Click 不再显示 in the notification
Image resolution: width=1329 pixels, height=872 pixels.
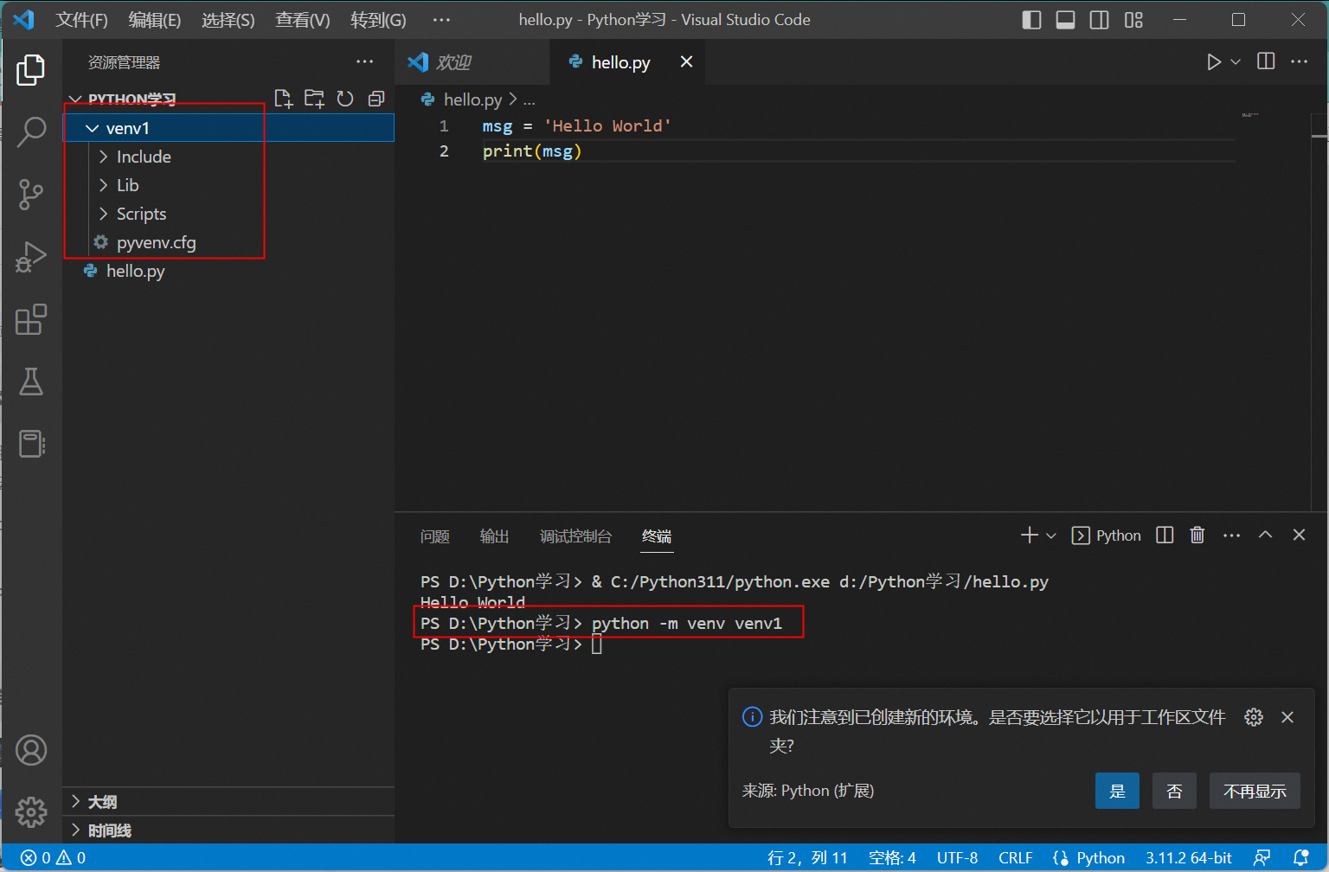(1255, 791)
